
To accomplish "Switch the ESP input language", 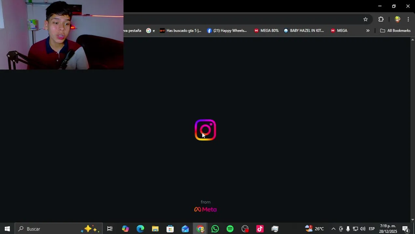I will tap(372, 229).
